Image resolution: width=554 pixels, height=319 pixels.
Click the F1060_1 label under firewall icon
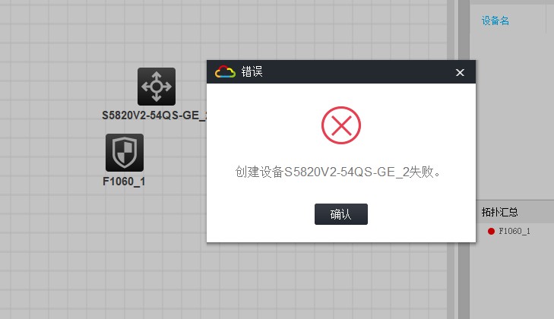[x=124, y=182]
